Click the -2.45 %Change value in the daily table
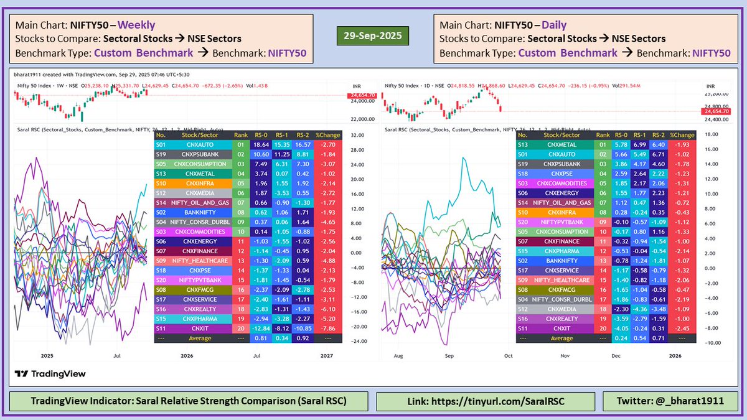 tap(684, 328)
